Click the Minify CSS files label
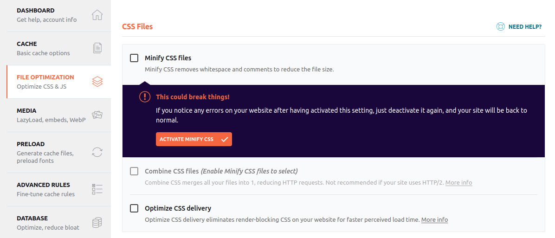The image size is (555, 238). point(168,58)
